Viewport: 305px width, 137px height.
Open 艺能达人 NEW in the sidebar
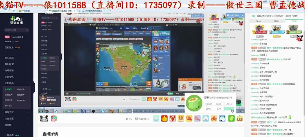[x=12, y=47]
